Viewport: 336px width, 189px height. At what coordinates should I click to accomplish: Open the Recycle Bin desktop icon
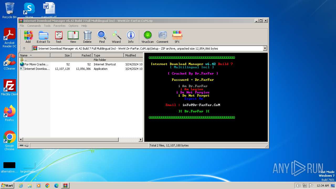point(9,10)
